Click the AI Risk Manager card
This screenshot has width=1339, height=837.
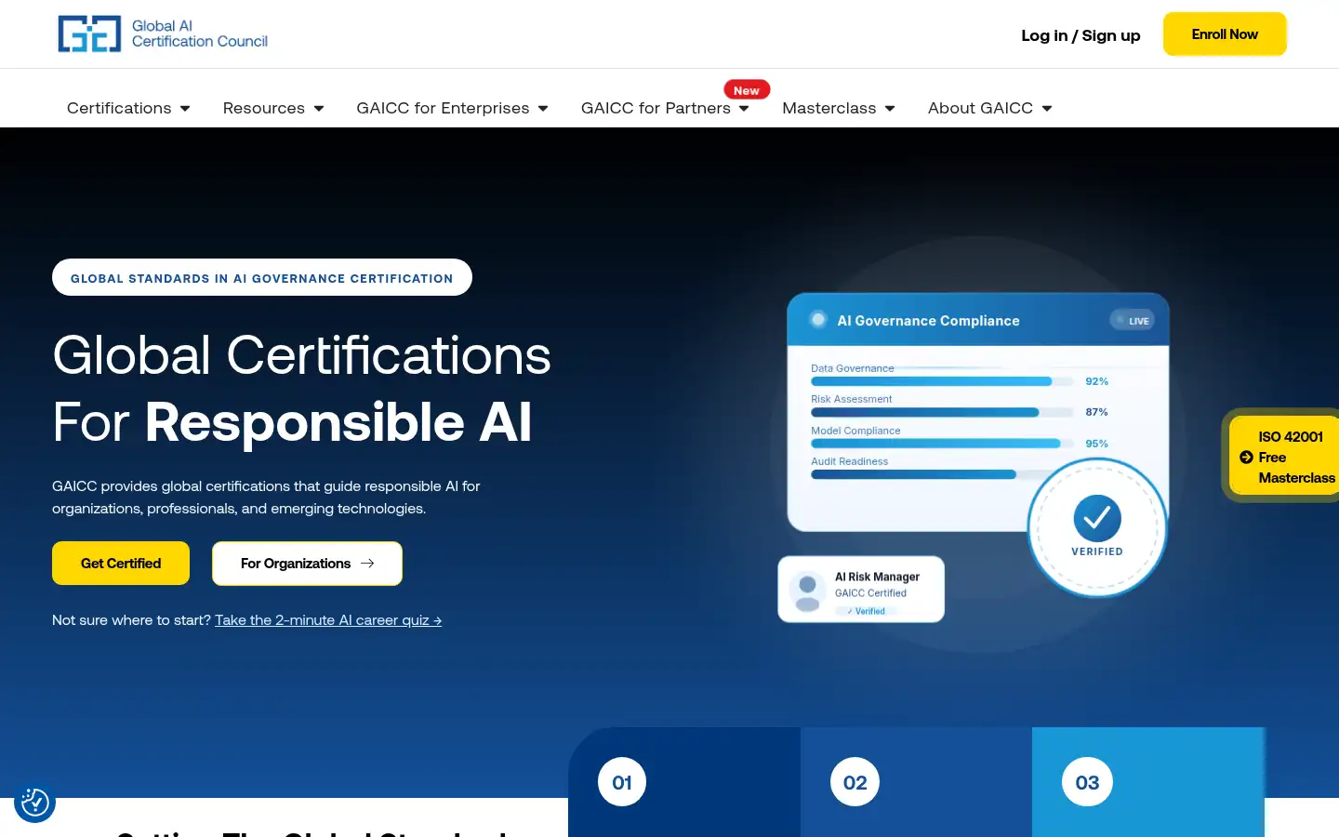coord(861,590)
